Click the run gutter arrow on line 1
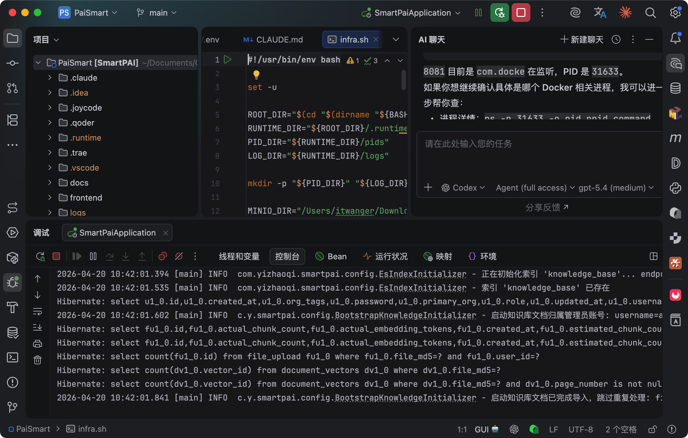 pos(228,59)
